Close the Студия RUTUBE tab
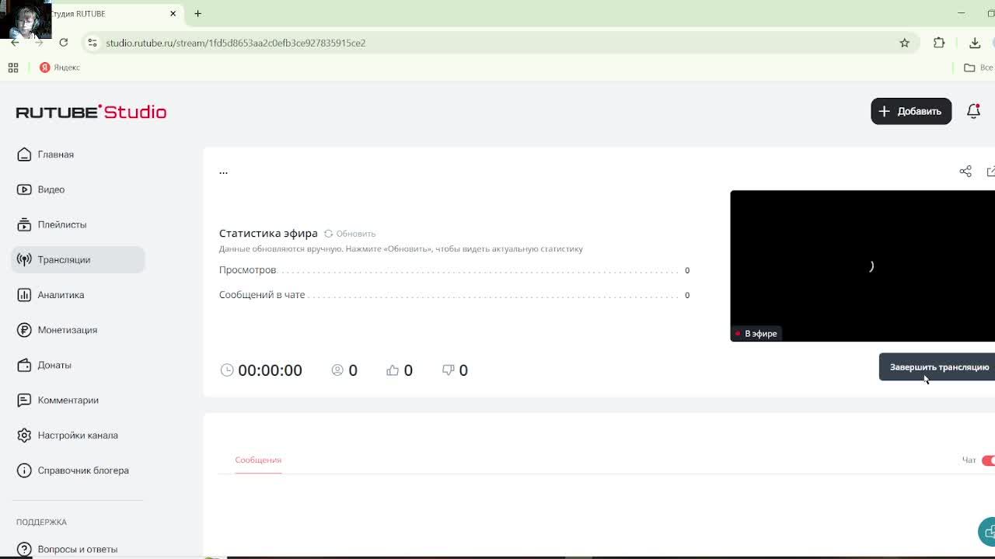 coord(173,13)
